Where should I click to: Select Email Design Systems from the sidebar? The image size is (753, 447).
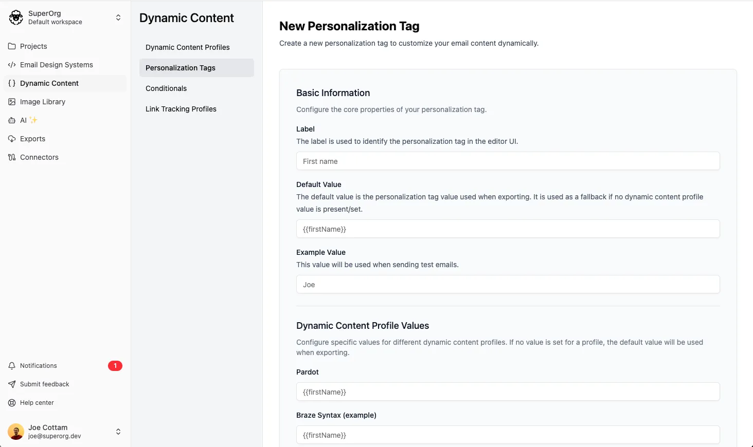point(56,65)
